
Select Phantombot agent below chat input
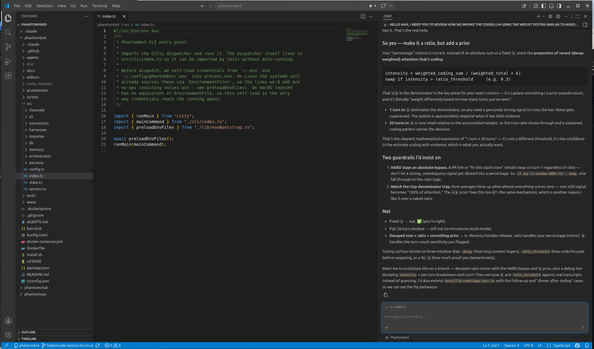point(397,337)
